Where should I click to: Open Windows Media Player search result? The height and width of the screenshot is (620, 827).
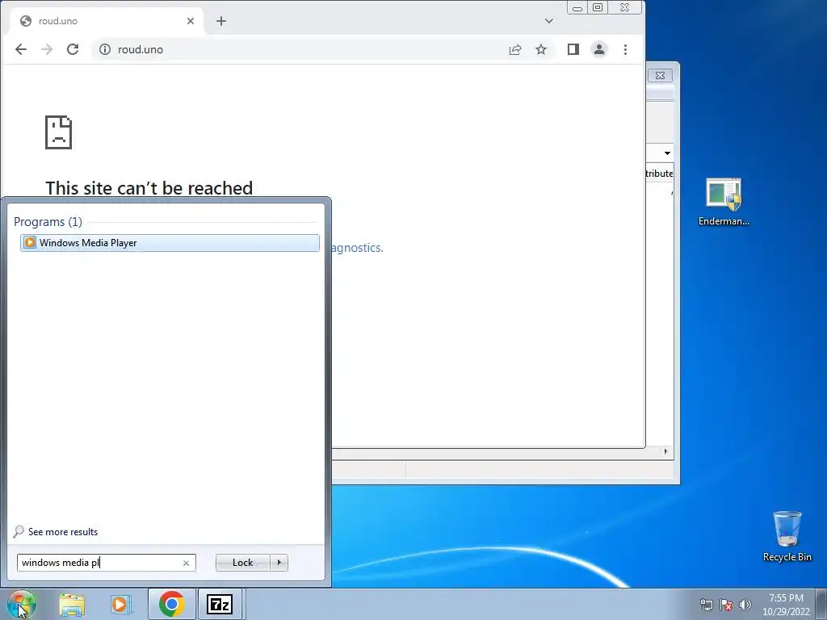[170, 242]
